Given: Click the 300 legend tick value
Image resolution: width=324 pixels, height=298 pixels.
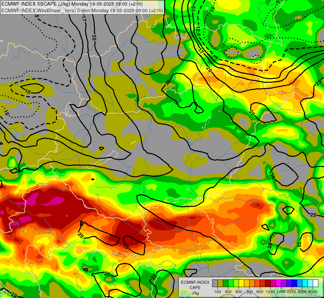Looking at the screenshot, I should click(228, 292).
